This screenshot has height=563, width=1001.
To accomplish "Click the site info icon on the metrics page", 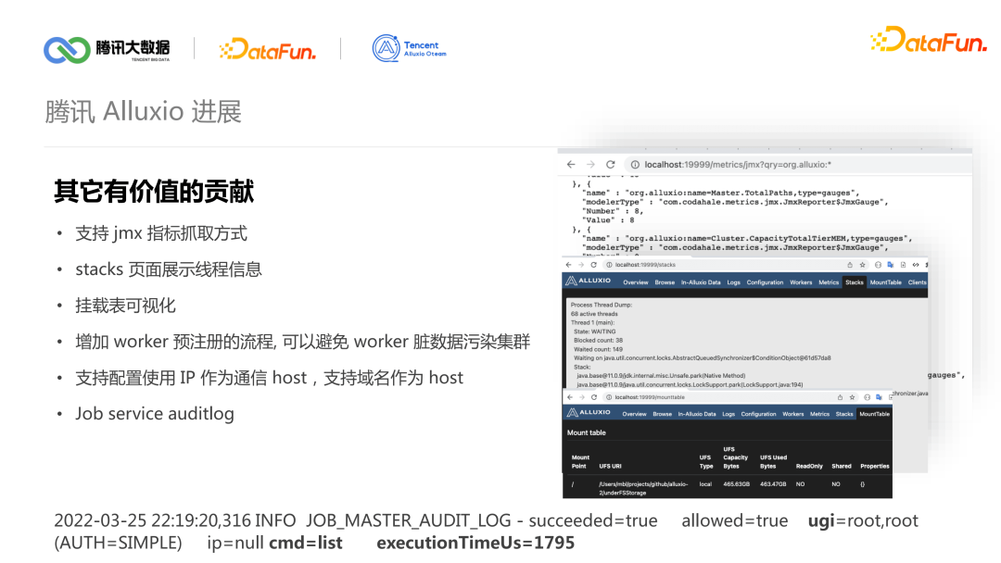I will pyautogui.click(x=634, y=163).
